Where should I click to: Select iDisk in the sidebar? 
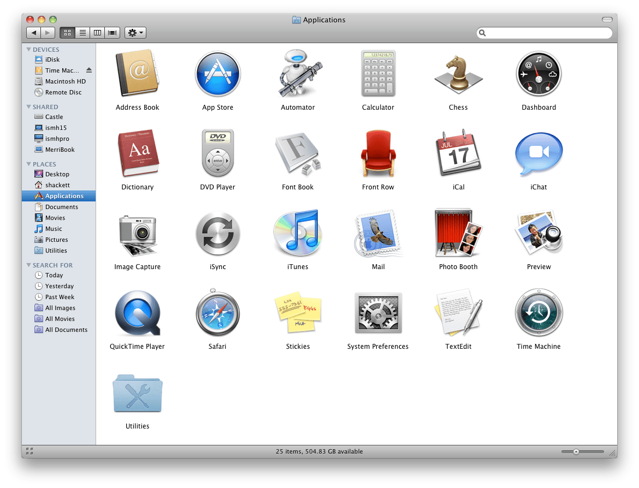(x=58, y=59)
